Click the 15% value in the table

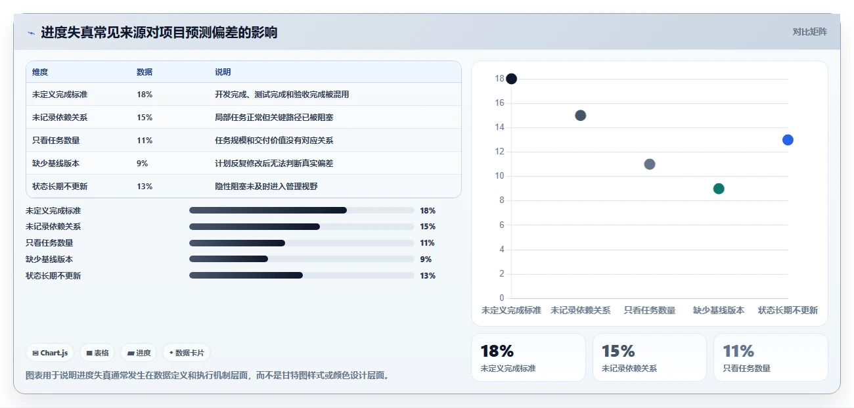145,118
